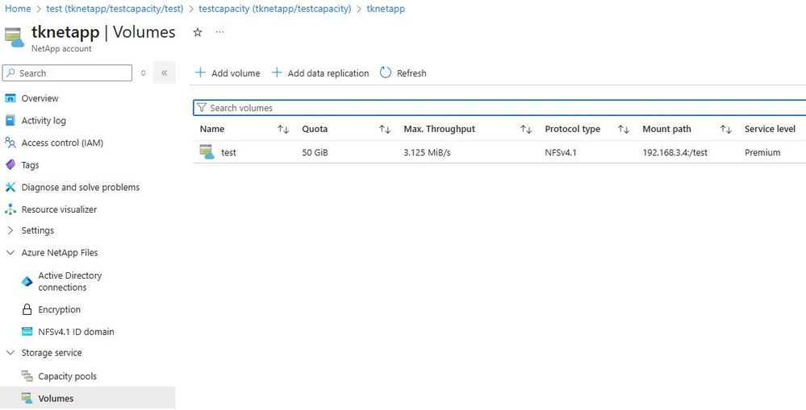Sort by Protocol type column arrows
Image resolution: width=806 pixels, height=410 pixels.
pos(624,130)
